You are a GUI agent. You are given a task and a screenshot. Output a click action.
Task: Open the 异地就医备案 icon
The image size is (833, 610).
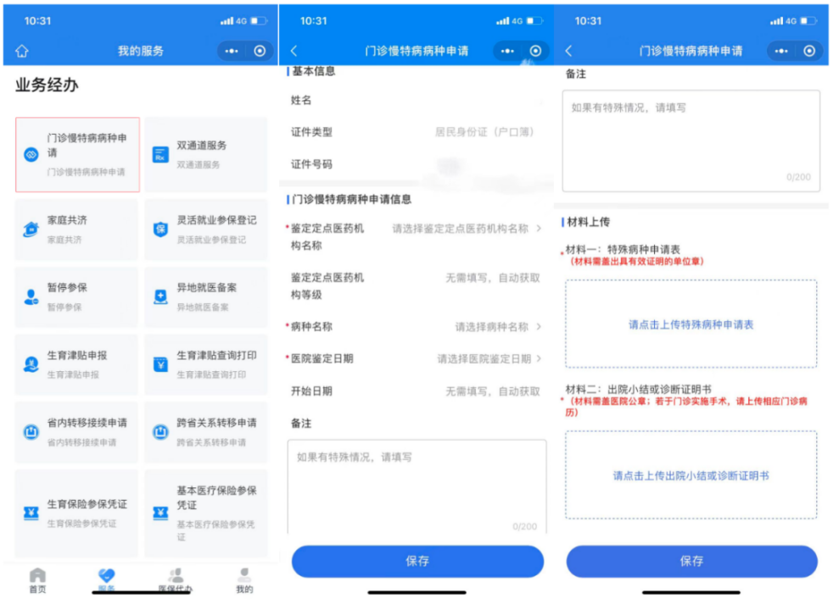point(160,297)
